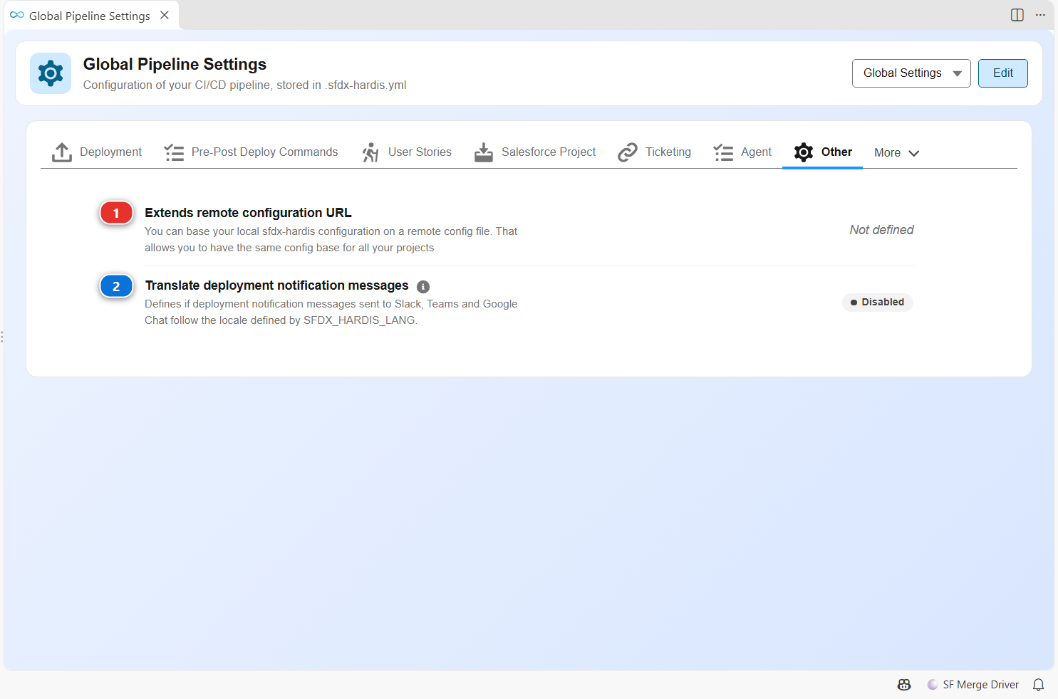1058x699 pixels.
Task: Click the Global Pipeline Settings page title
Action: [175, 64]
